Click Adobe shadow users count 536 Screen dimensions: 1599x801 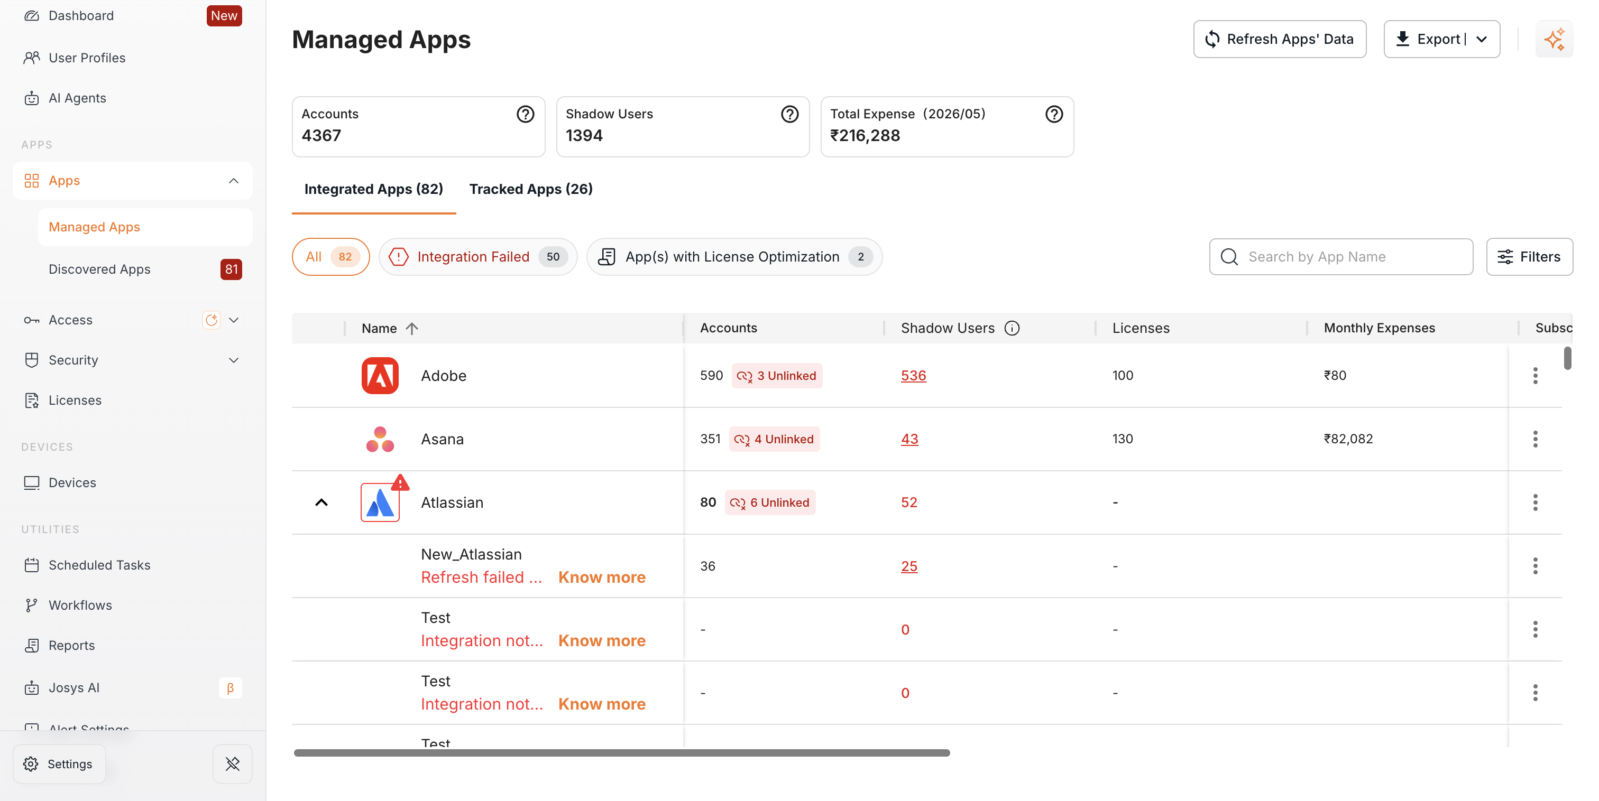point(913,376)
